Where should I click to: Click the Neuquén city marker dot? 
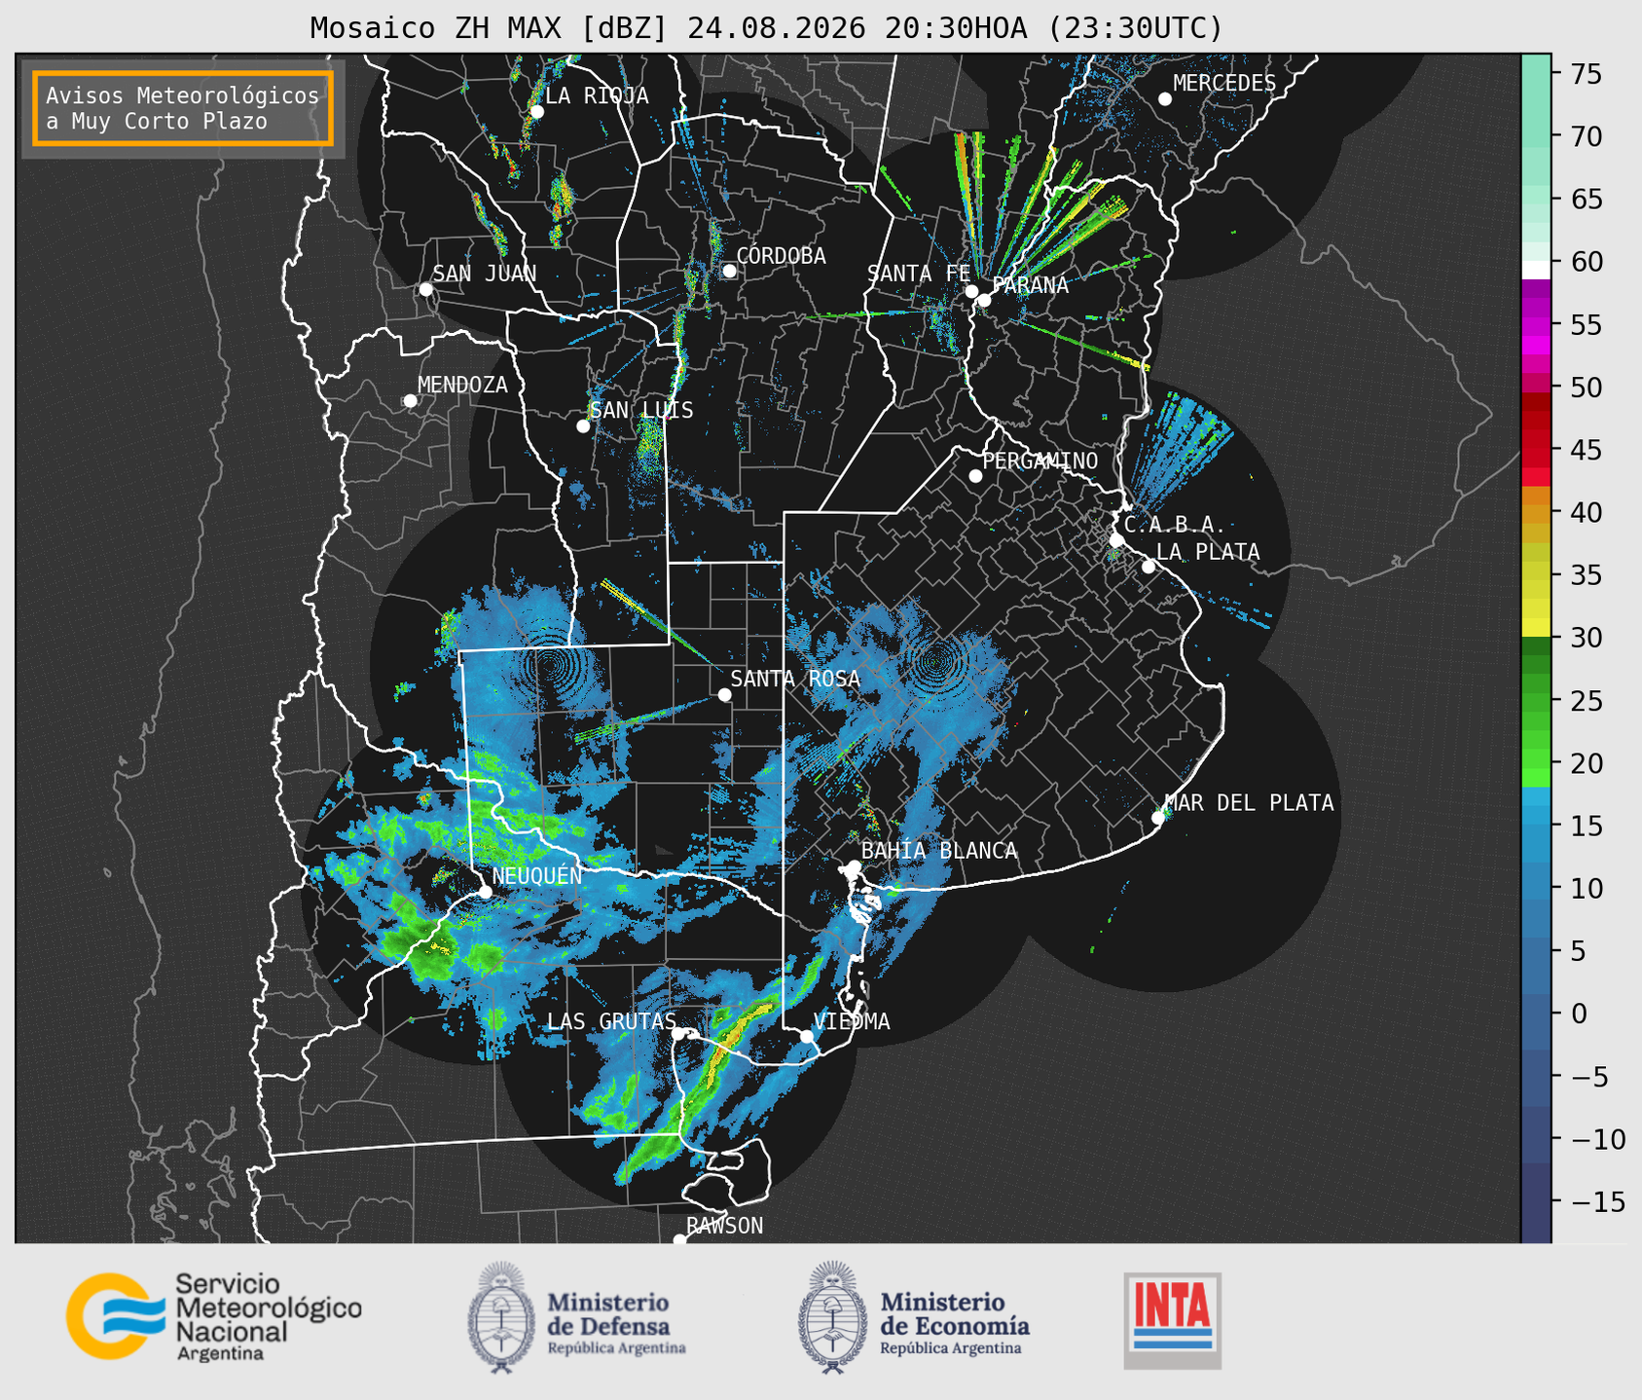point(485,891)
